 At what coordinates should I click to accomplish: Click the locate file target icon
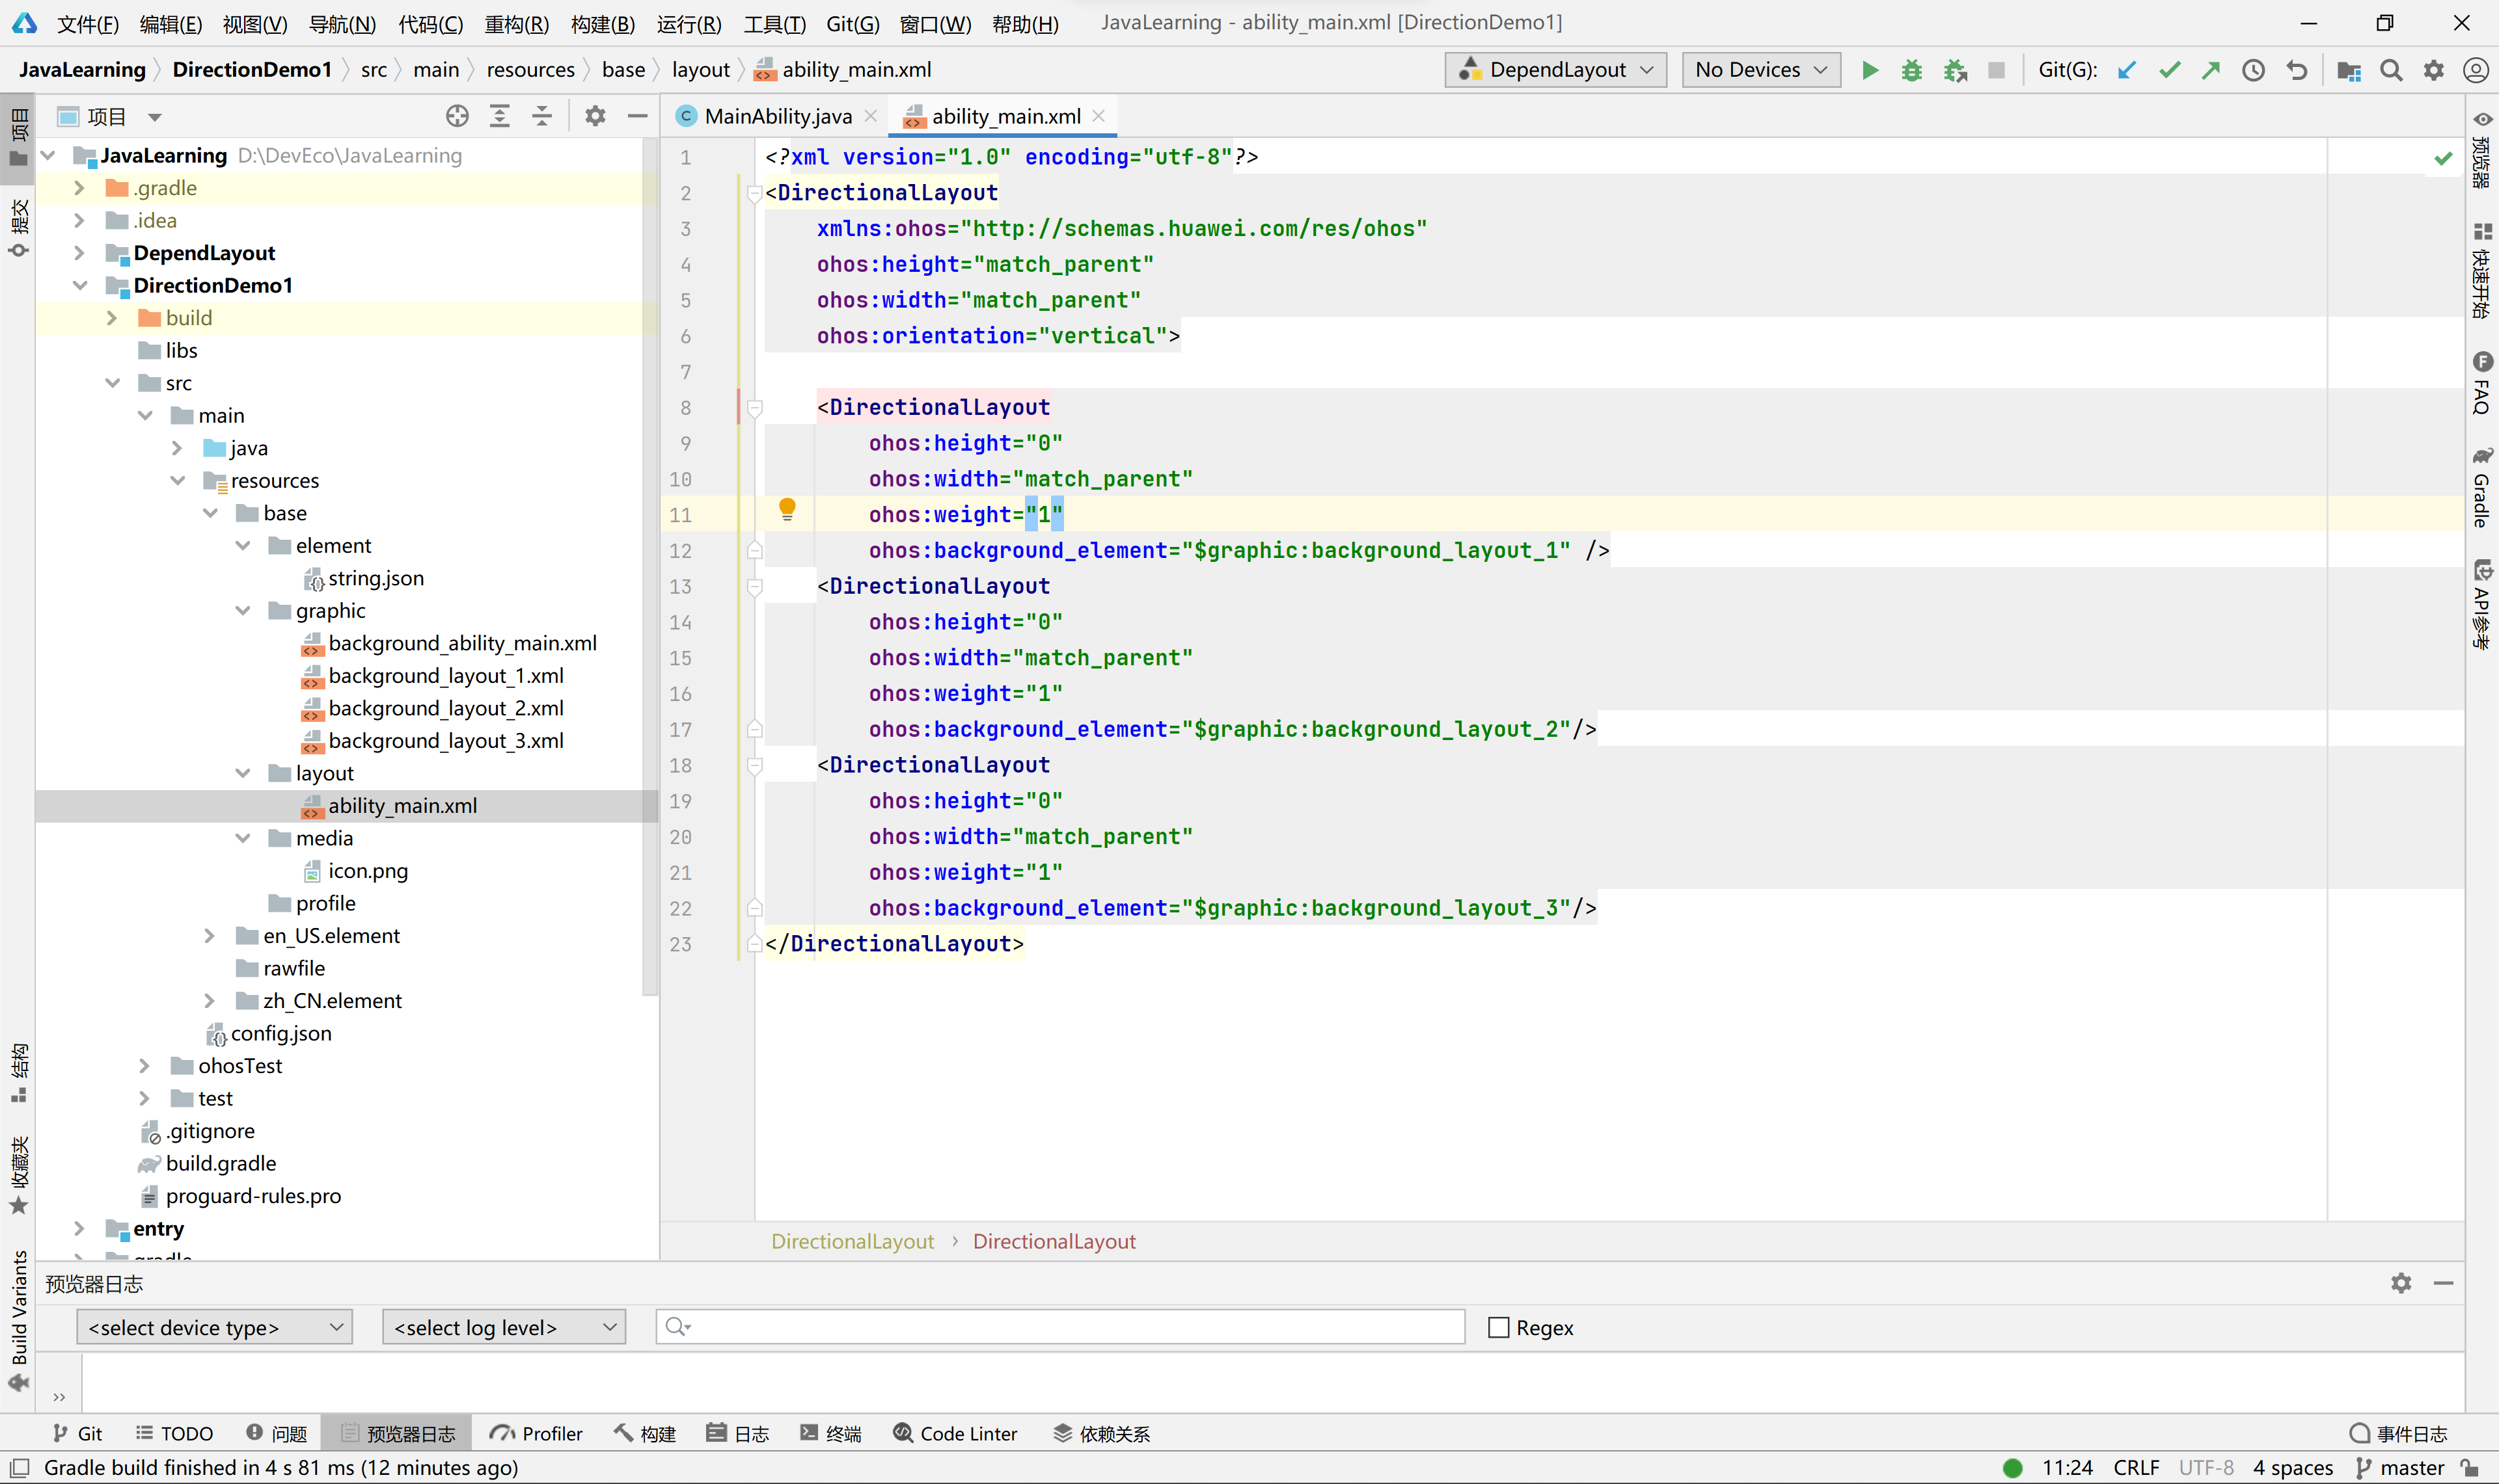[457, 116]
